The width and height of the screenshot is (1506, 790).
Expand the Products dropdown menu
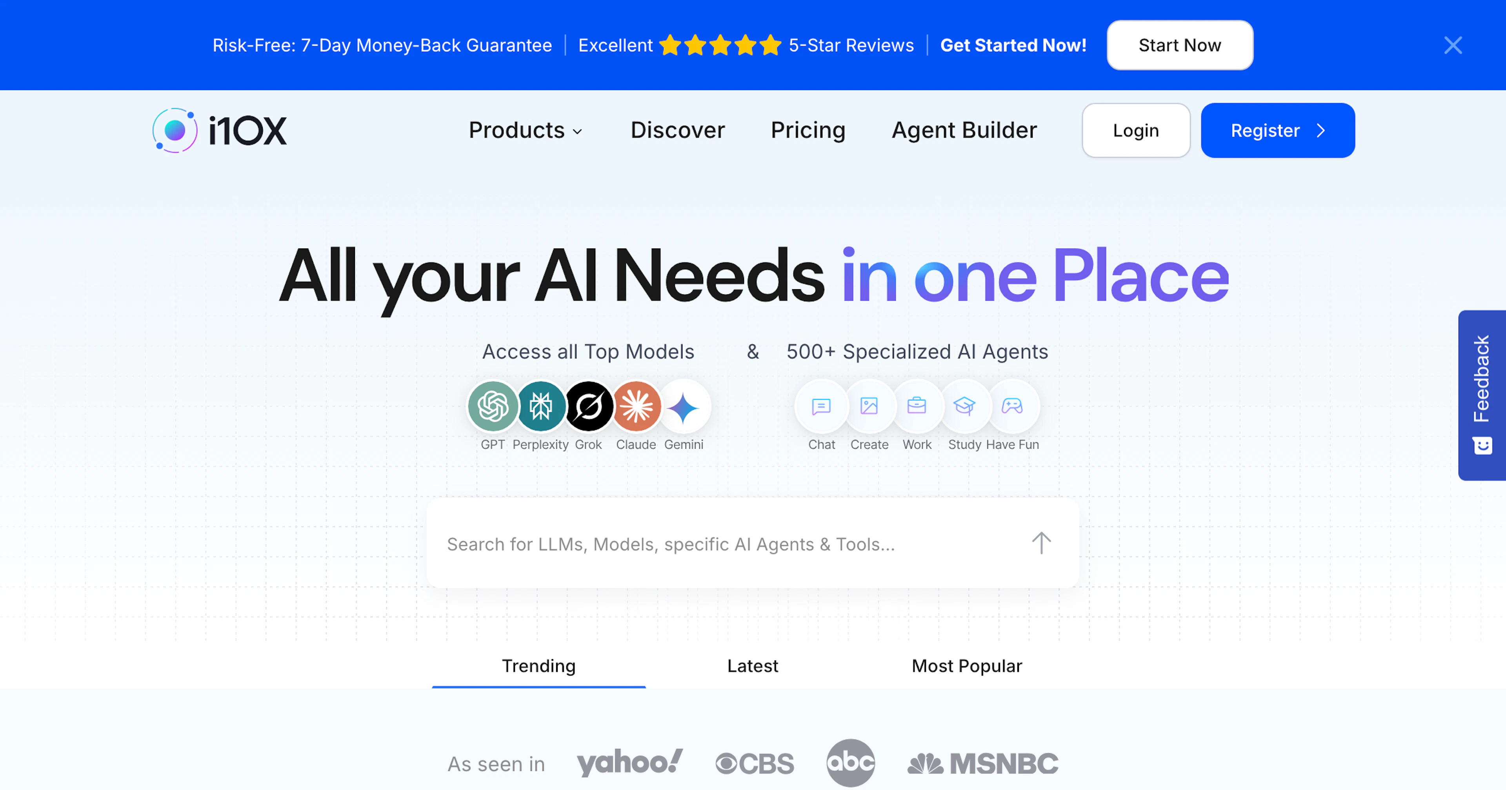coord(526,130)
